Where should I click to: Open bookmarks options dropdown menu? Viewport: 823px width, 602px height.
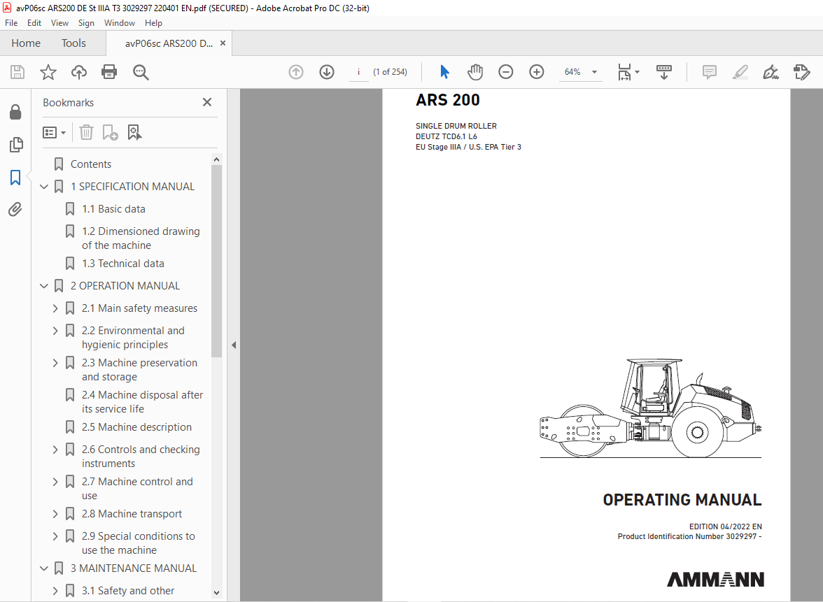click(54, 132)
